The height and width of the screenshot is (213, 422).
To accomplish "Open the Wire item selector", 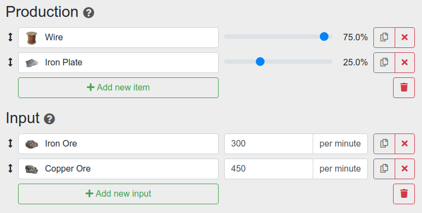I will (119, 38).
